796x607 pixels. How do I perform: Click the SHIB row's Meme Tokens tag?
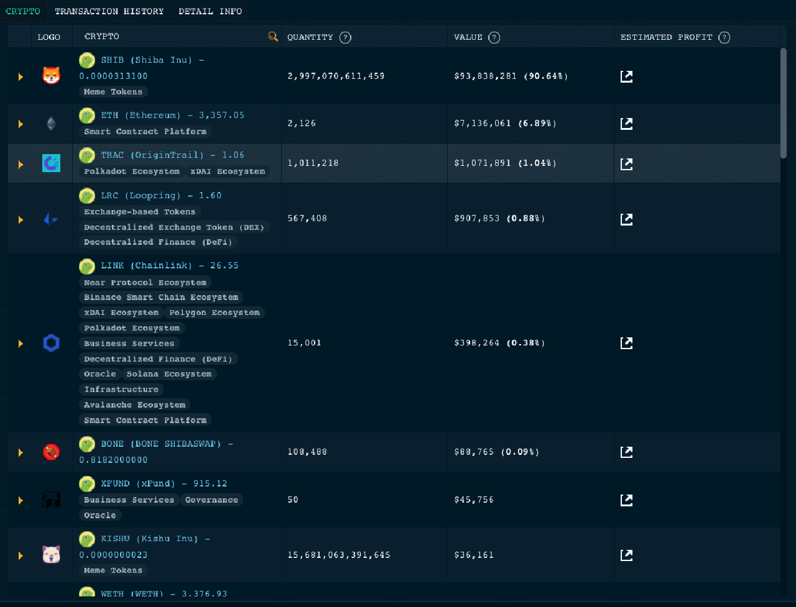point(113,92)
